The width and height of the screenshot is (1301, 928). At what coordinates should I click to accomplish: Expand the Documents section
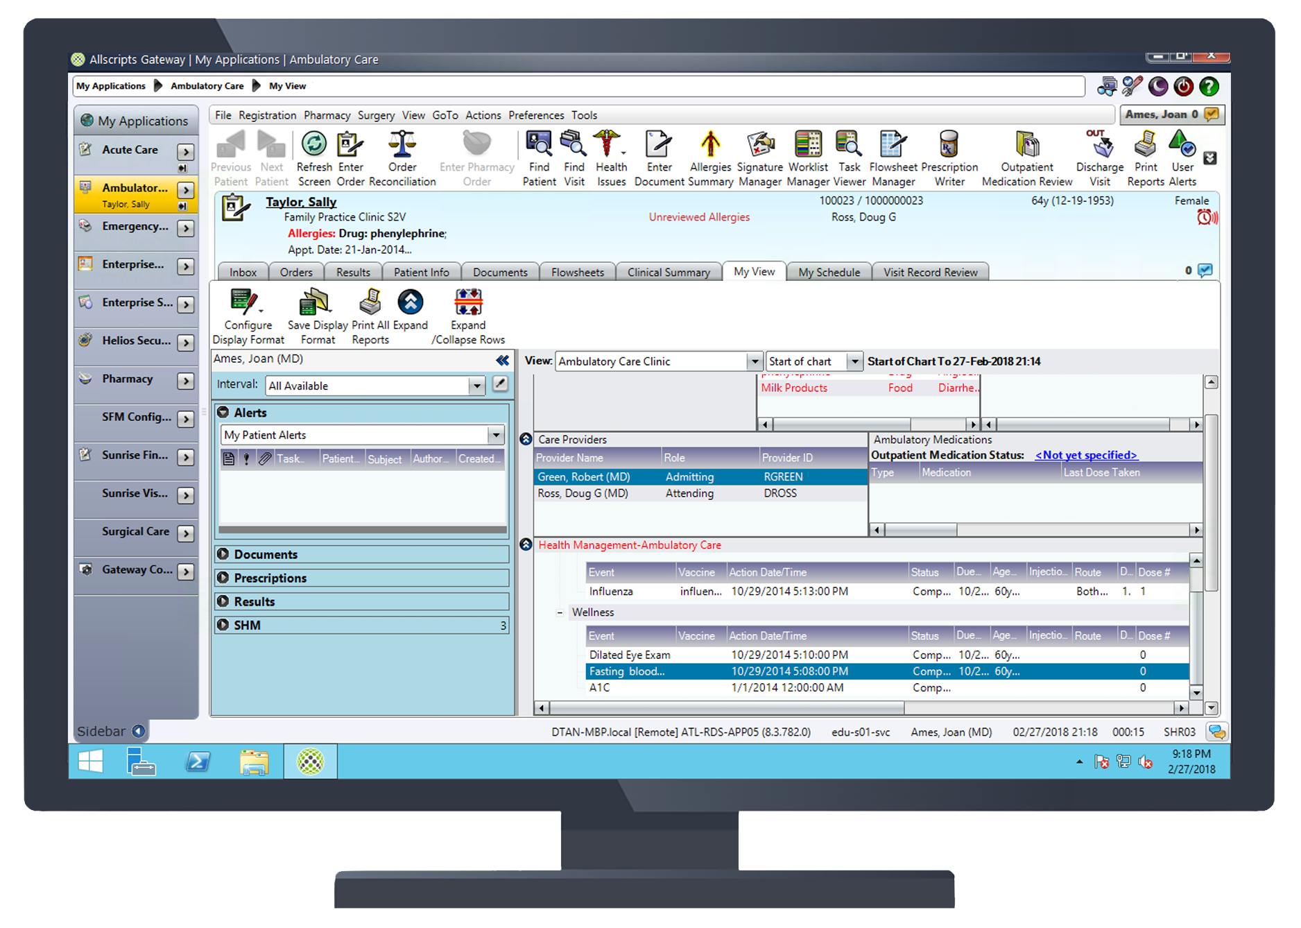(x=223, y=554)
